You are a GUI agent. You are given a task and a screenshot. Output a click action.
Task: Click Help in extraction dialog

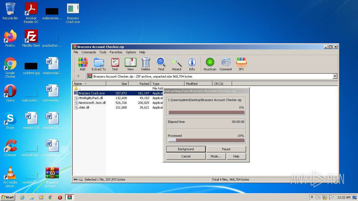pyautogui.click(x=236, y=156)
